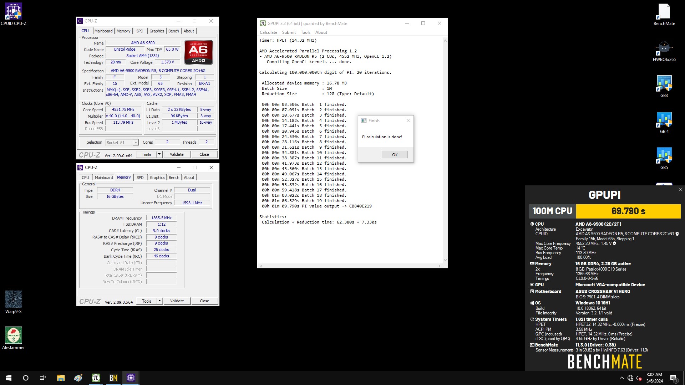The width and height of the screenshot is (685, 385).
Task: Click the taskbar clock showing 3:02 AM
Action: [654, 378]
